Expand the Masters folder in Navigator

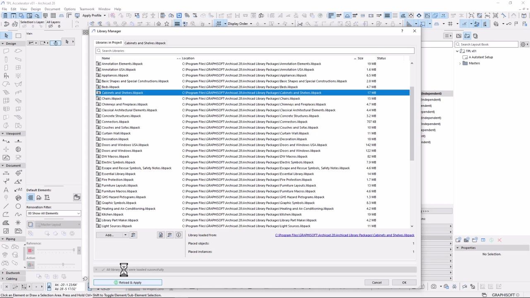460,63
